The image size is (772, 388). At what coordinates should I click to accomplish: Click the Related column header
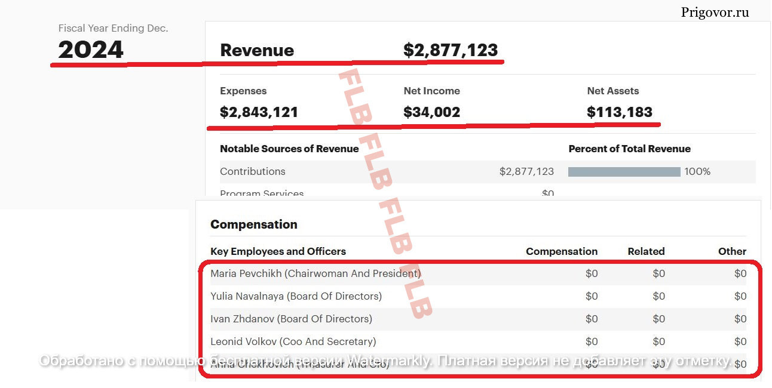pyautogui.click(x=646, y=251)
